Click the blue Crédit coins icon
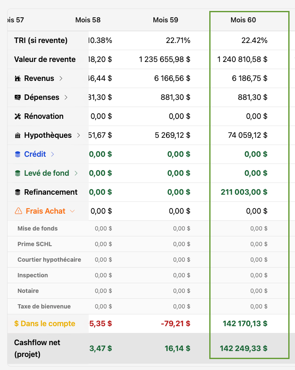Image resolution: width=295 pixels, height=370 pixels. (x=18, y=154)
